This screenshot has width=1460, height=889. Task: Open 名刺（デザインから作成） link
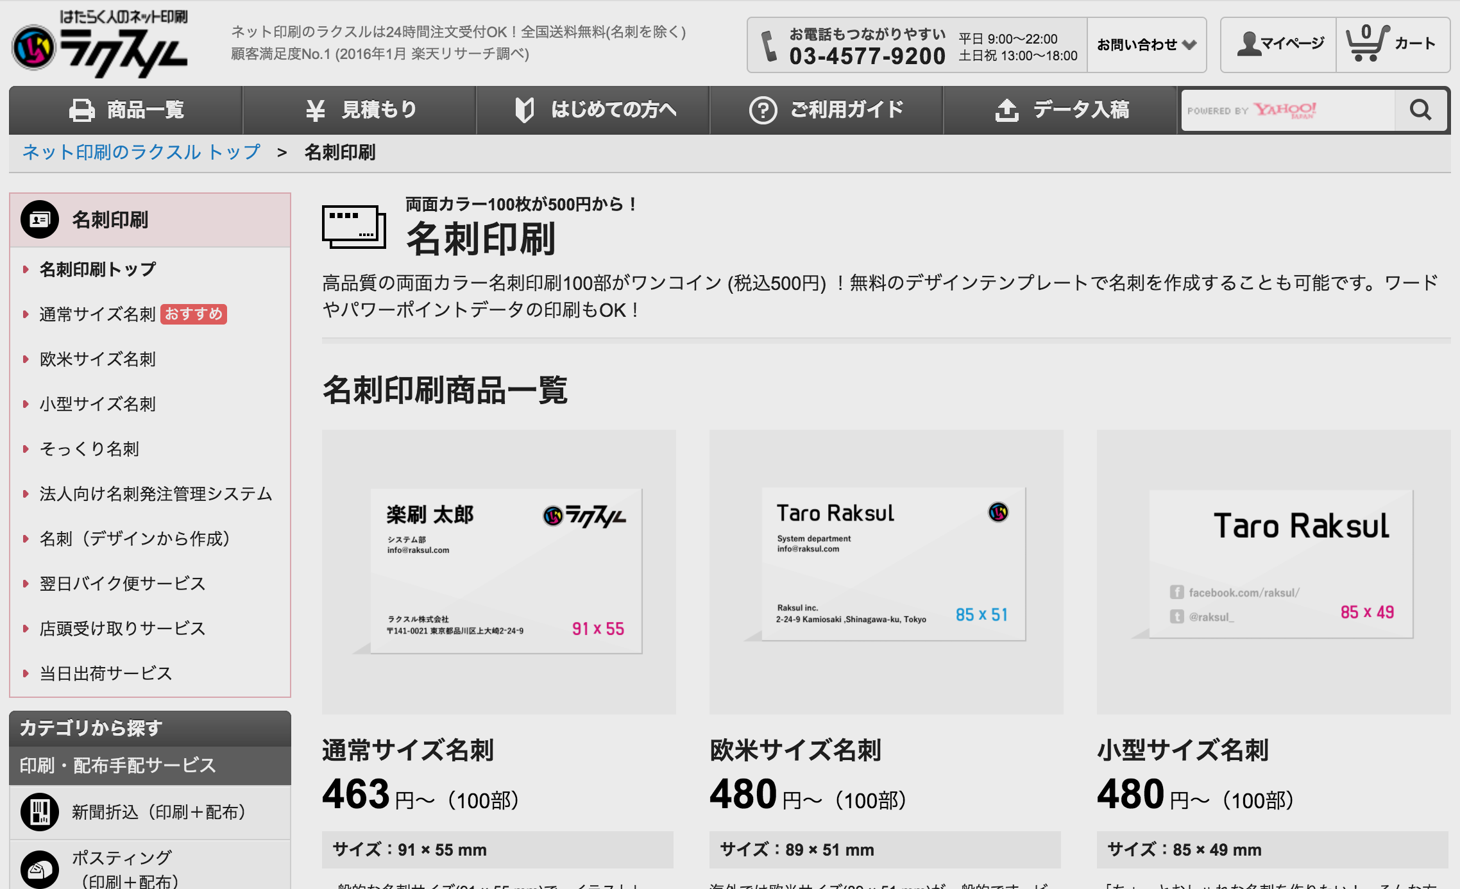(x=135, y=538)
